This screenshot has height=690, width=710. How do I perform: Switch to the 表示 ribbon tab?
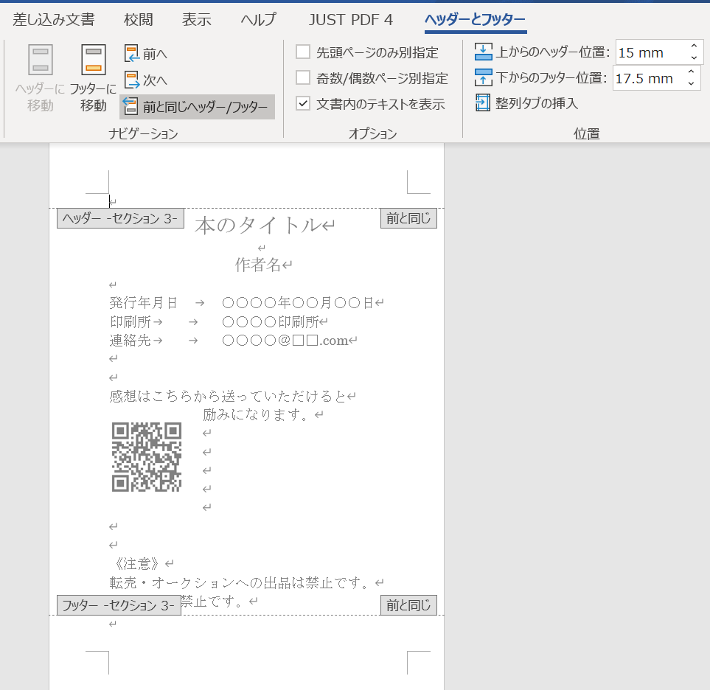point(195,20)
